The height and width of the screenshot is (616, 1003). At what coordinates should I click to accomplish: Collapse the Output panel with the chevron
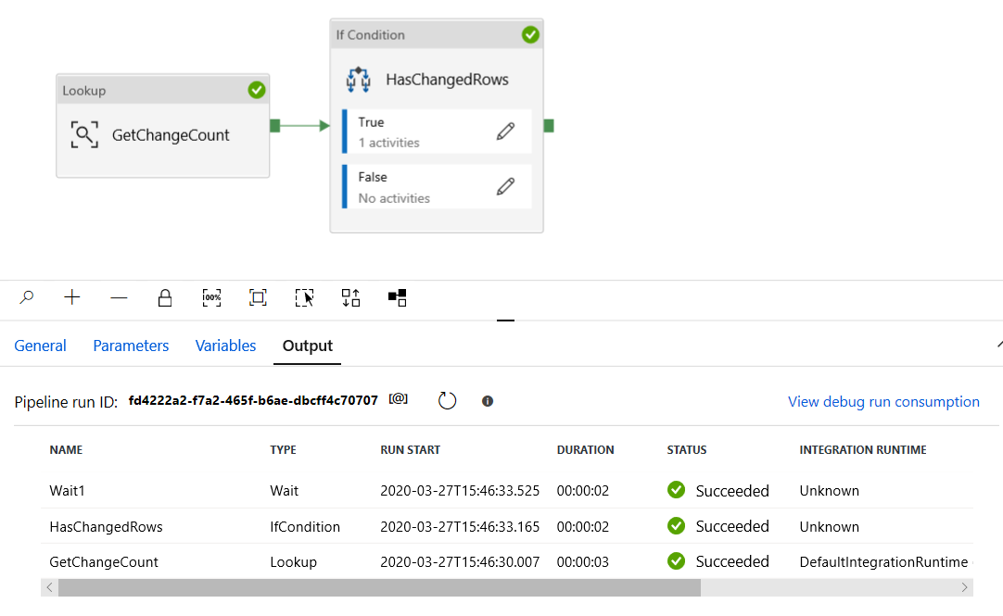pyautogui.click(x=998, y=341)
